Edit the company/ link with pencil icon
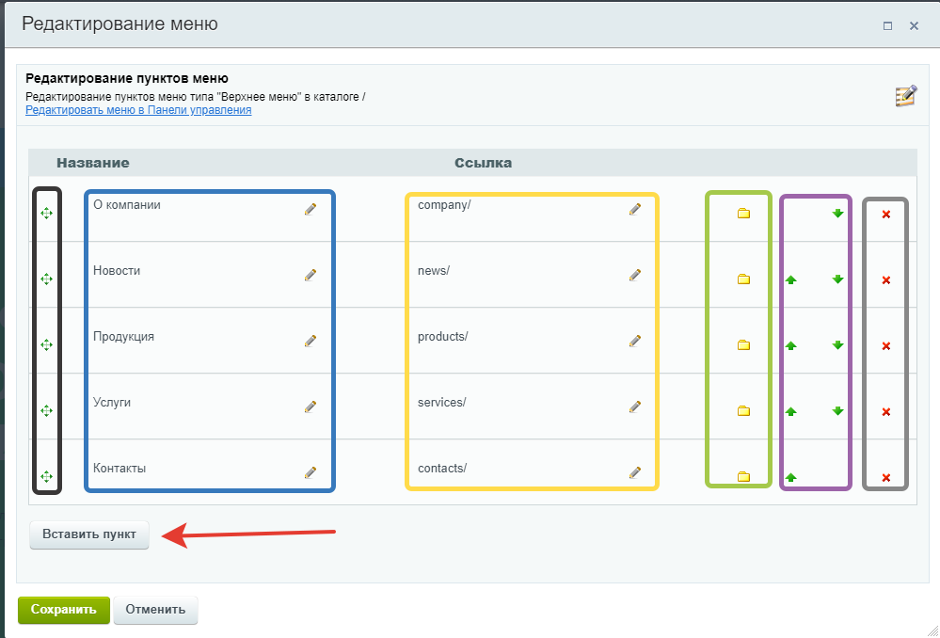 pyautogui.click(x=635, y=209)
